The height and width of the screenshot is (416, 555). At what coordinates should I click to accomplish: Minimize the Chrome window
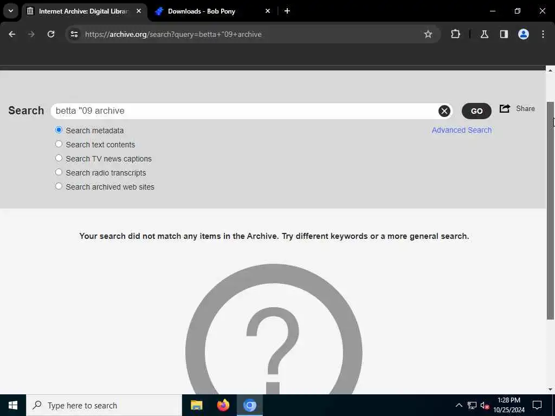[x=492, y=11]
